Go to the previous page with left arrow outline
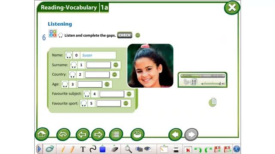The image size is (275, 154). [82, 134]
